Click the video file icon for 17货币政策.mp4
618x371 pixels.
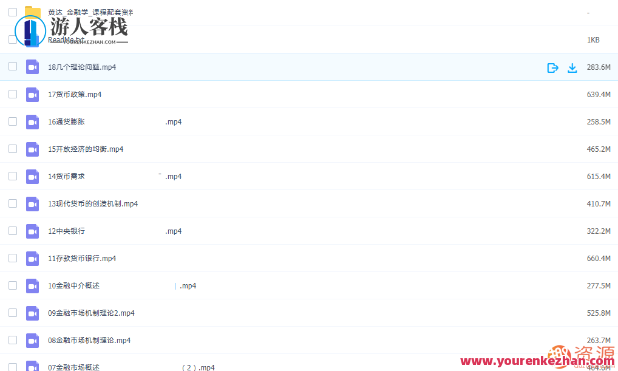tap(33, 95)
